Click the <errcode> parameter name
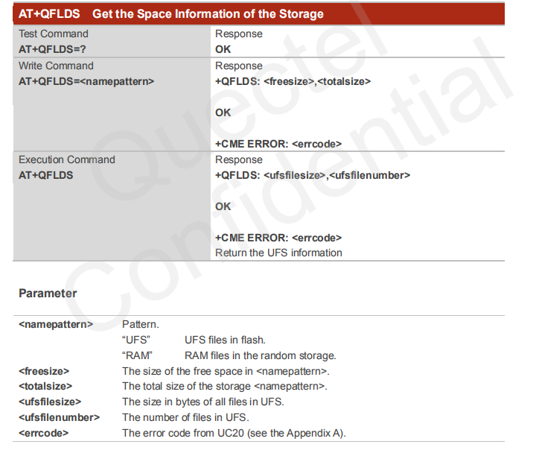The height and width of the screenshot is (453, 539). tap(43, 433)
